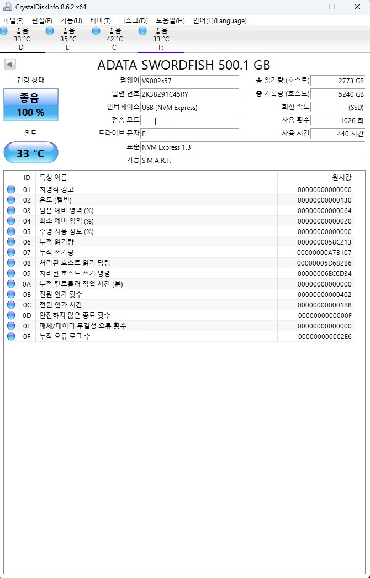Select the 온도 (켈빈) attribute row
This screenshot has height=578, width=370.
click(179, 200)
